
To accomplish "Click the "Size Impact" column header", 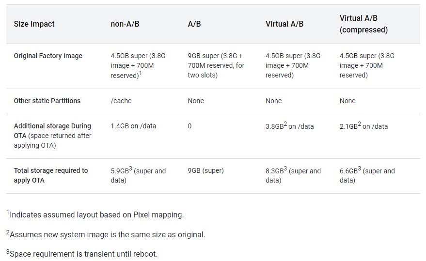I will [34, 24].
